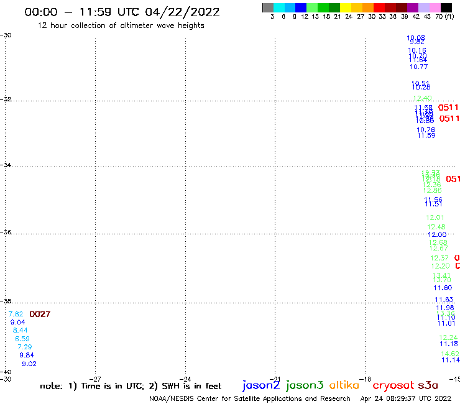This screenshot has height=404, width=460.
Task: Click blue wave height value 11.60
Action: [443, 288]
